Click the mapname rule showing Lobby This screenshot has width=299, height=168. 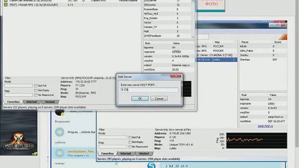click(x=263, y=104)
